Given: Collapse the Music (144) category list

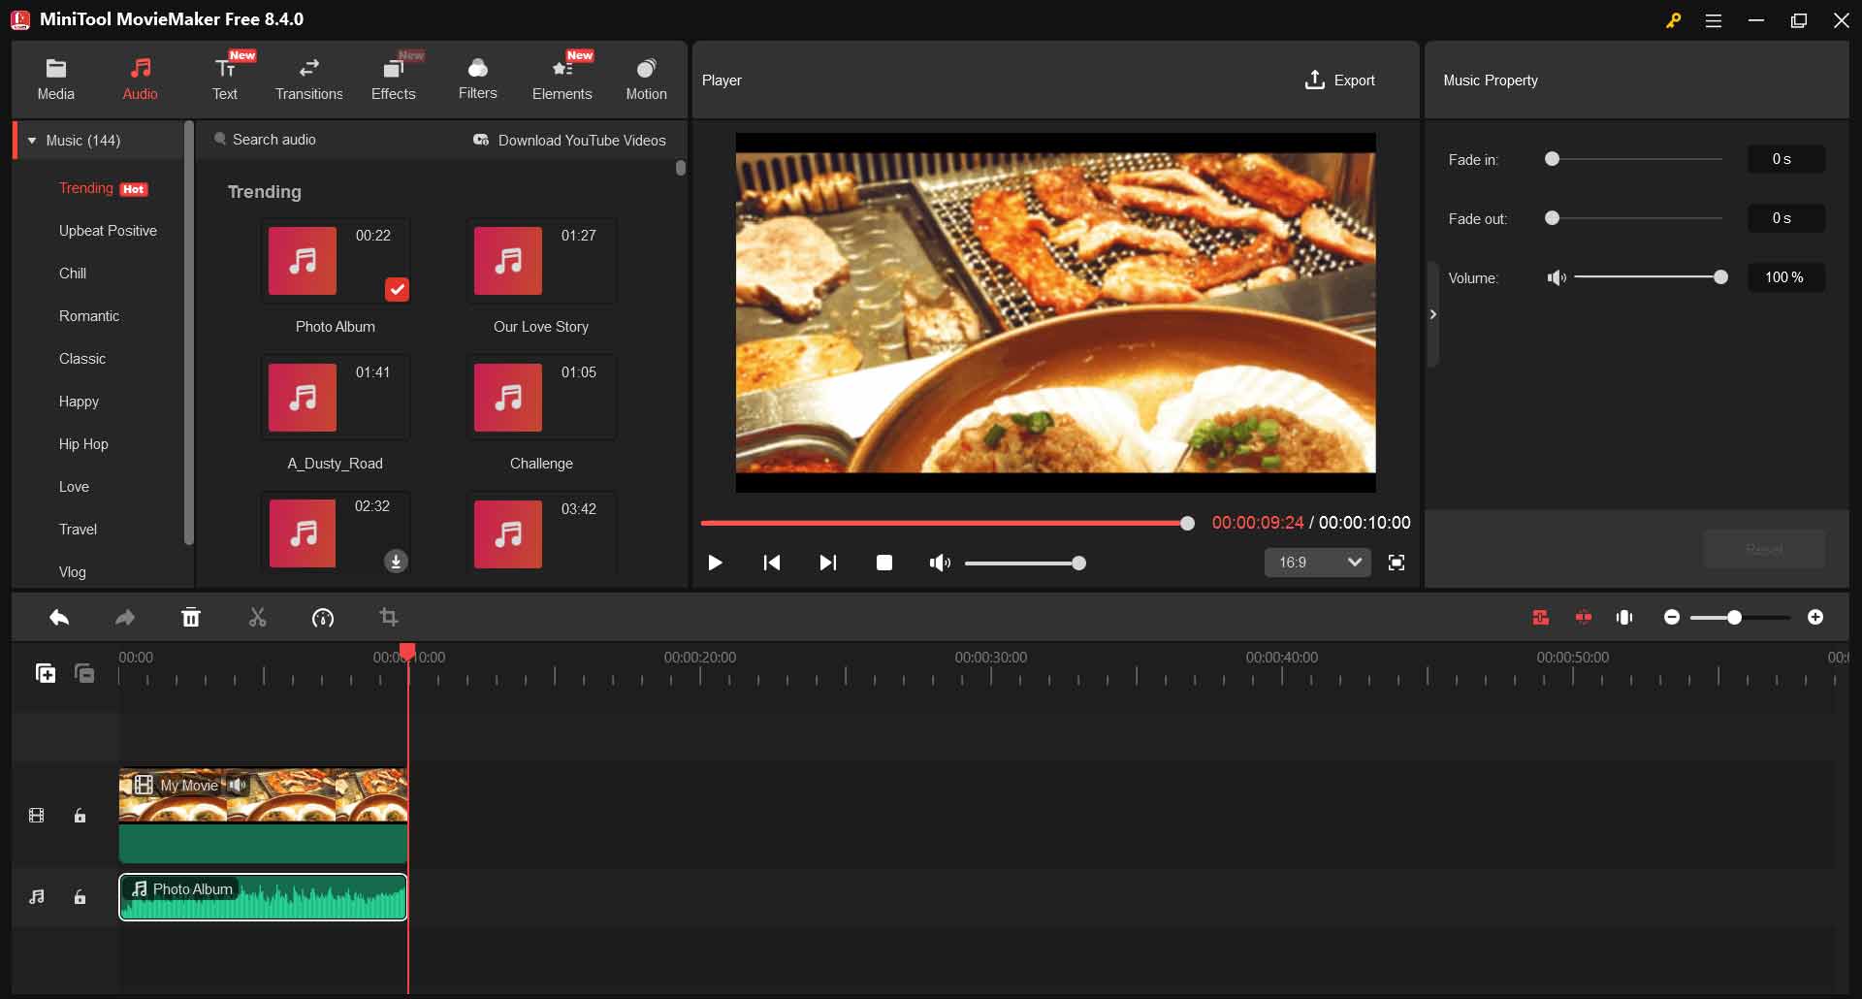Looking at the screenshot, I should point(32,140).
